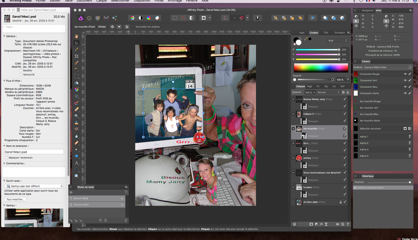
Task: Select the Crop tool
Action: tap(76, 56)
